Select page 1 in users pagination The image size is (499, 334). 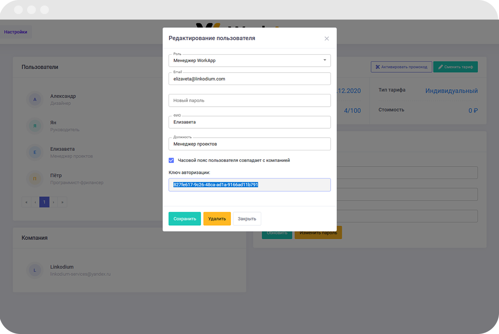[x=44, y=202]
